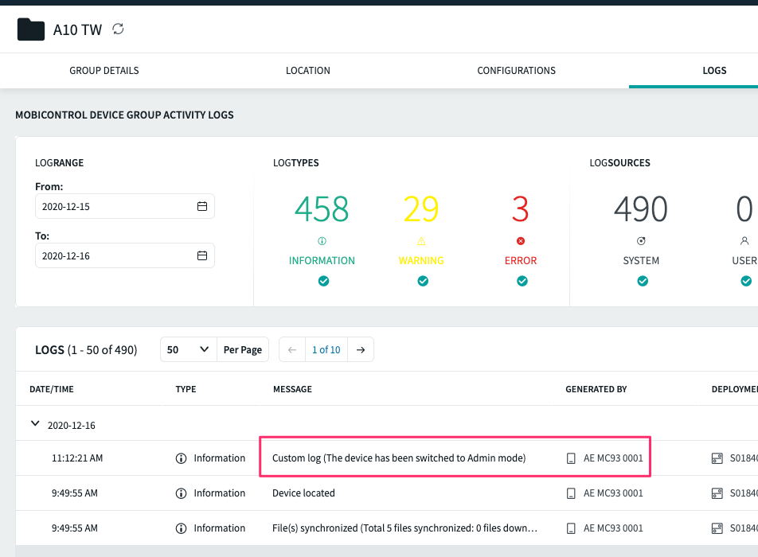Viewport: 758px width, 557px height.
Task: Go to next logs page arrow
Action: click(x=361, y=350)
